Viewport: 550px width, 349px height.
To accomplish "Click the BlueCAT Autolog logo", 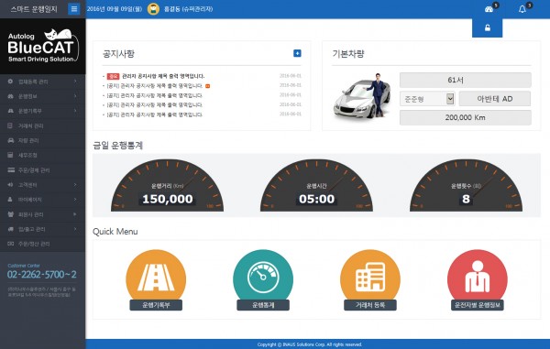I will (x=42, y=46).
